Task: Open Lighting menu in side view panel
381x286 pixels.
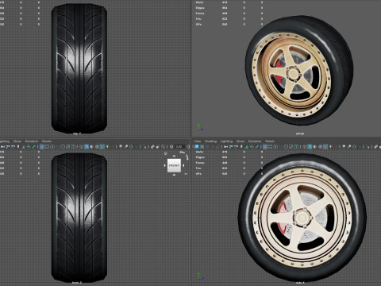Action: 226,141
